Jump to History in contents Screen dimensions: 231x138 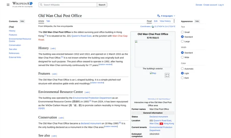(12, 31)
